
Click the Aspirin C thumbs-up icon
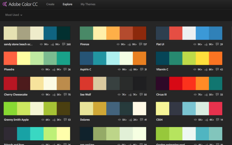pos(130,69)
